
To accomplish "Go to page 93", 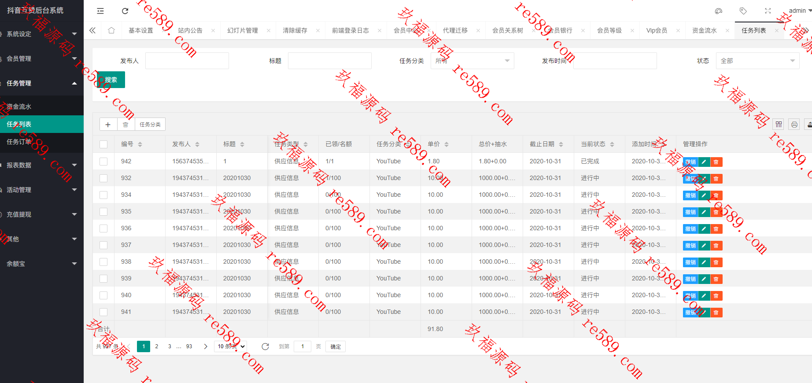I will pyautogui.click(x=189, y=346).
